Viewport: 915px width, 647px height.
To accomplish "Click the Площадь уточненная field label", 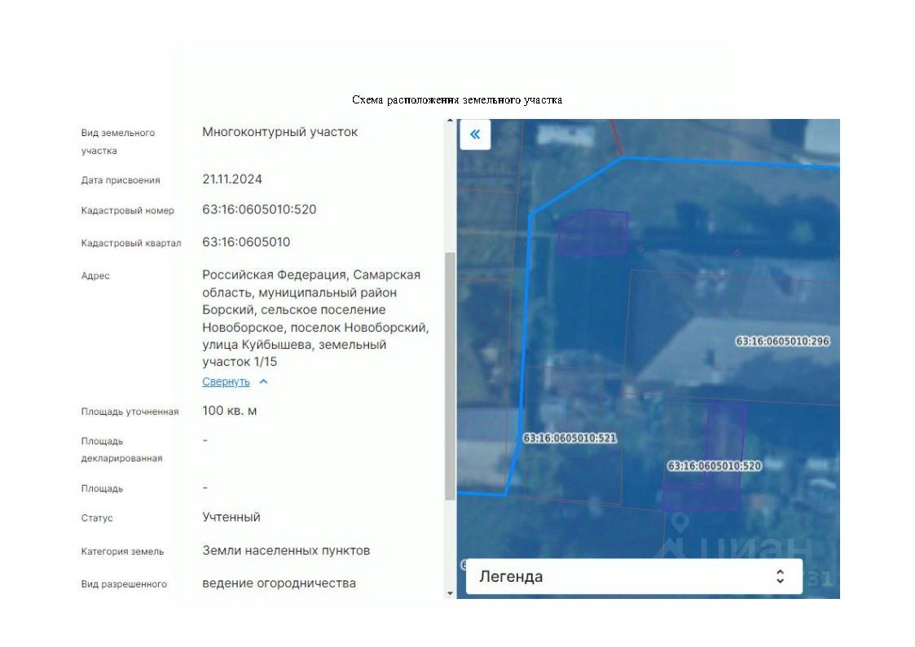I will click(x=130, y=412).
